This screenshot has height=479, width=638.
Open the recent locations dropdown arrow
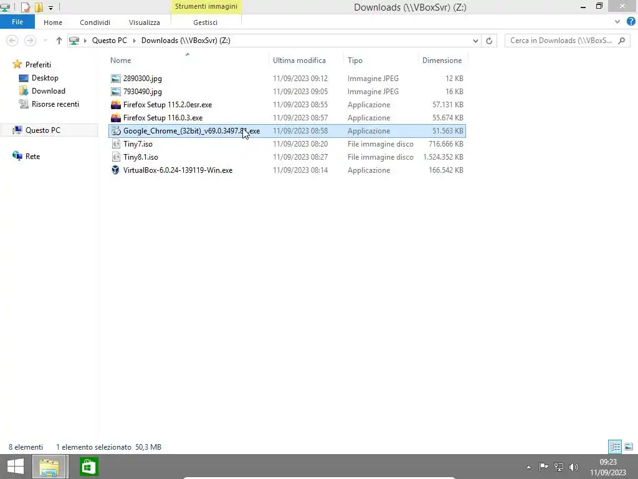pyautogui.click(x=45, y=41)
